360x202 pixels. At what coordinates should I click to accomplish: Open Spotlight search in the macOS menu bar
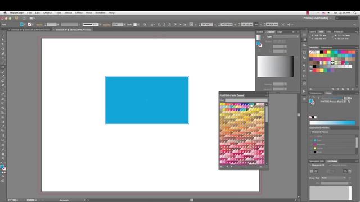[355, 13]
